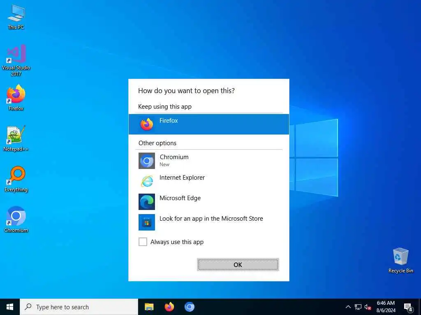Open the clock showing 6:46 AM
This screenshot has height=315, width=421.
pos(386,307)
